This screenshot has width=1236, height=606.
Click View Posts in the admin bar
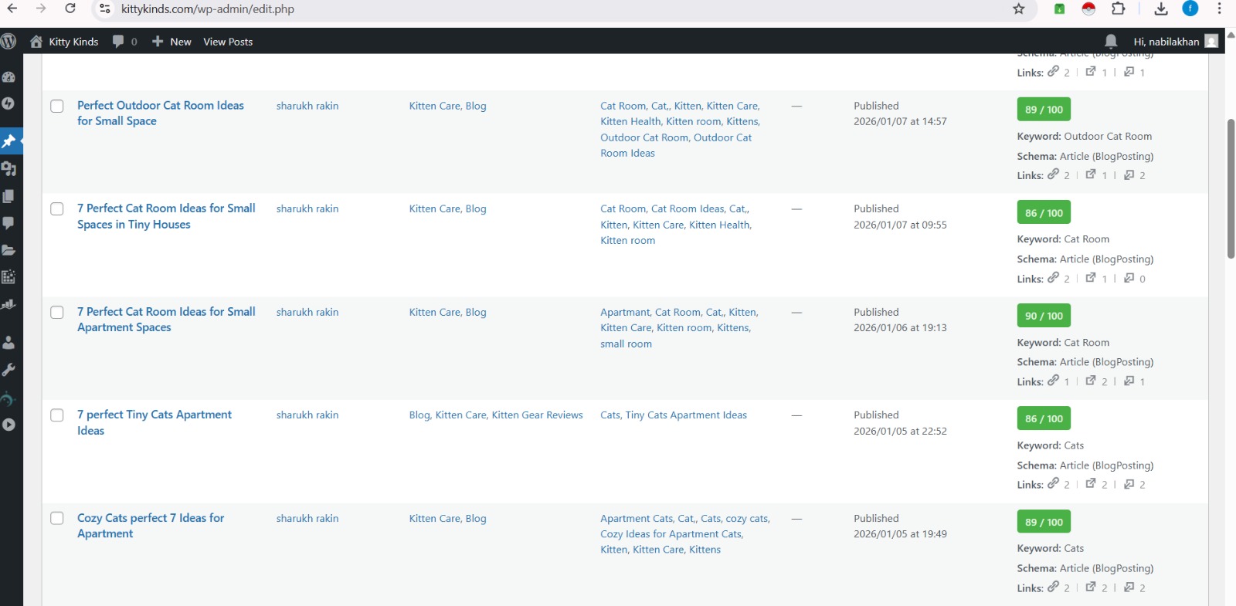(x=228, y=42)
